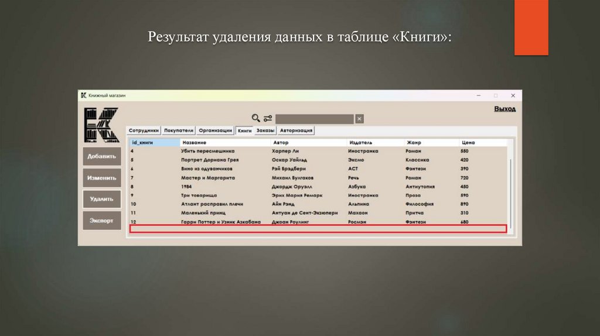Click the bookstore K logo
Screen dimensions: 600x336
(101, 125)
